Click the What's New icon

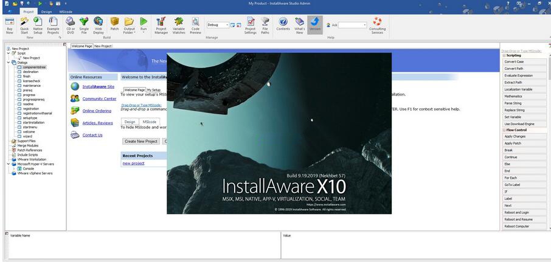coord(299,26)
